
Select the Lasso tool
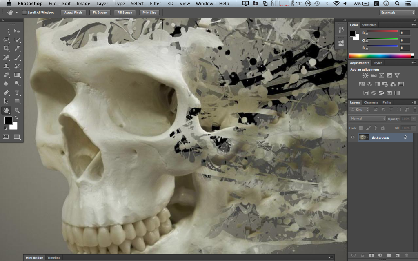(x=6, y=40)
